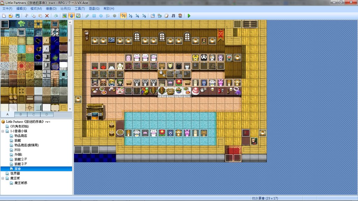Set map zoom to 1/8 scale
Screen dimensions: 358x201
[x=144, y=16]
